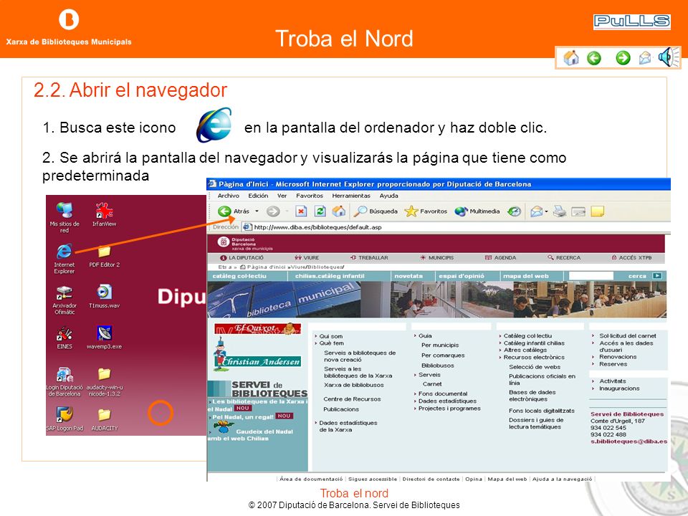
Task: Select the espai d'opinió tab
Action: (x=461, y=276)
